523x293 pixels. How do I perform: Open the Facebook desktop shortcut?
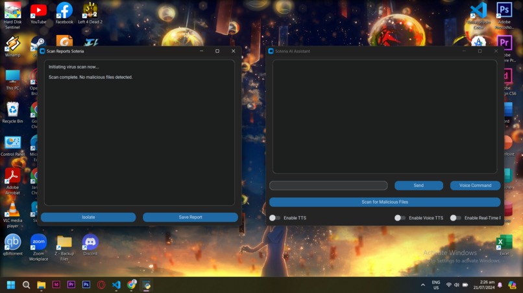(x=64, y=14)
